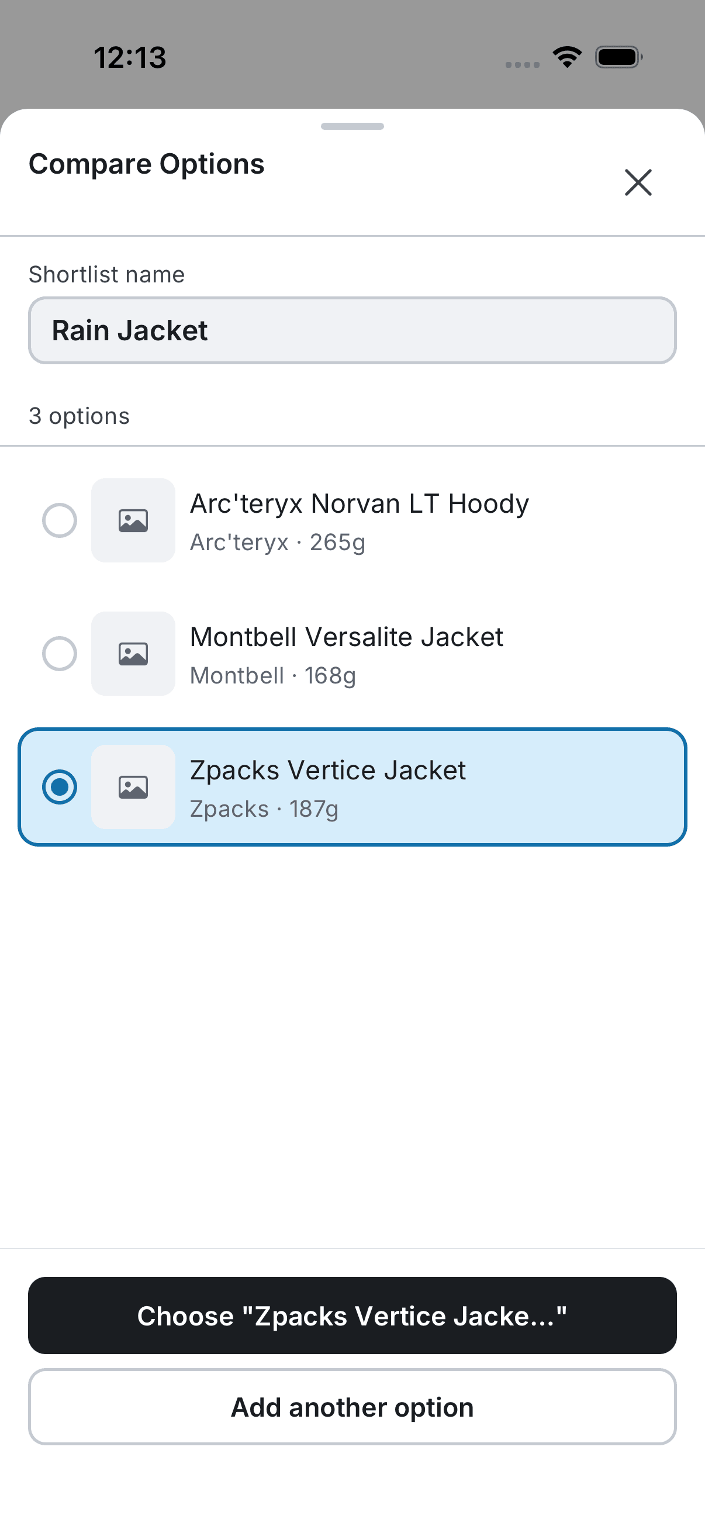Click the selected Zpacks Vertice Jacket radio button
Image resolution: width=705 pixels, height=1533 pixels.
[x=60, y=788]
